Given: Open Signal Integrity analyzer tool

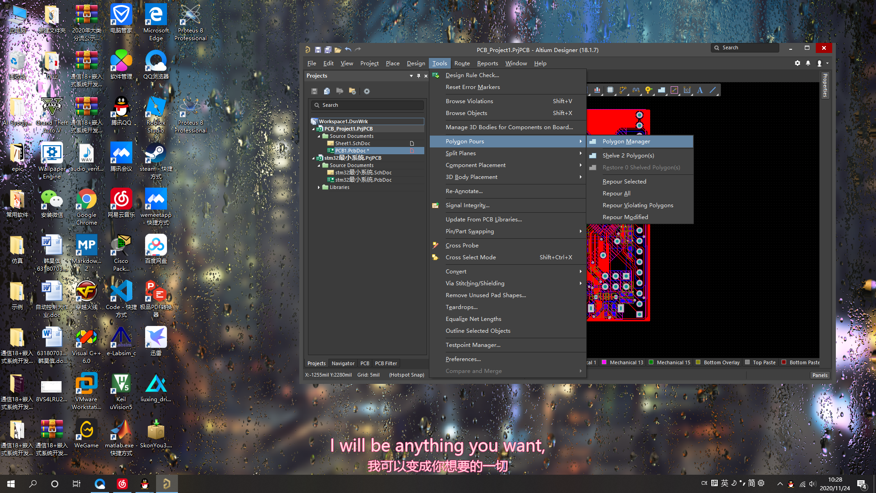Looking at the screenshot, I should click(x=468, y=205).
